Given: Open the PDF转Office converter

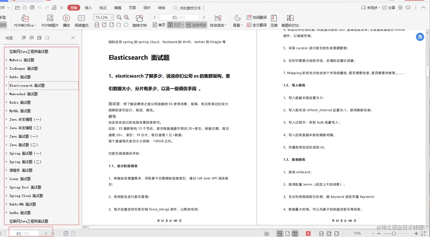Looking at the screenshot, I should pyautogui.click(x=25, y=21).
